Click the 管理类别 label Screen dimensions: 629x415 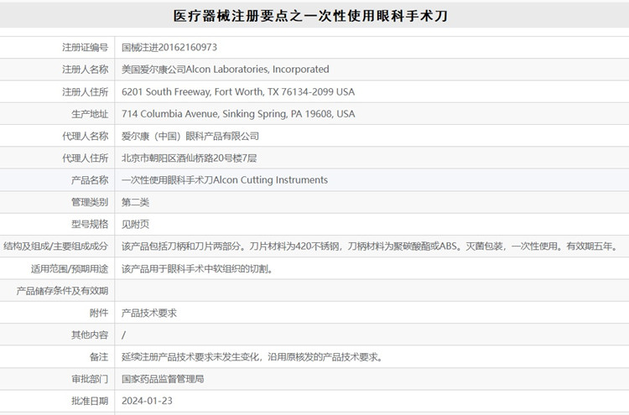90,202
